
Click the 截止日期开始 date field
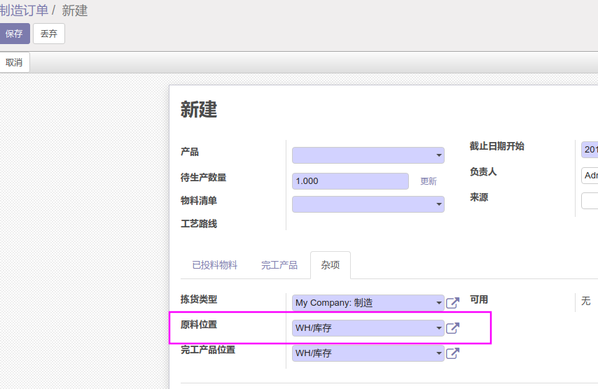click(x=590, y=150)
